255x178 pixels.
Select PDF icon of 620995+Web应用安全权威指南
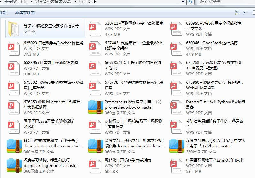[x=176, y=29]
